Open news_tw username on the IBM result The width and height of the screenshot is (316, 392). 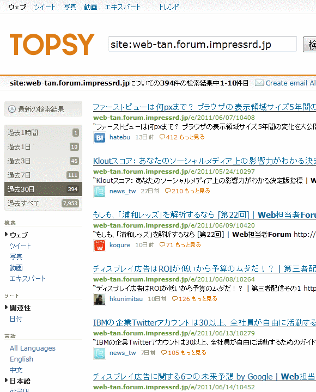point(123,353)
